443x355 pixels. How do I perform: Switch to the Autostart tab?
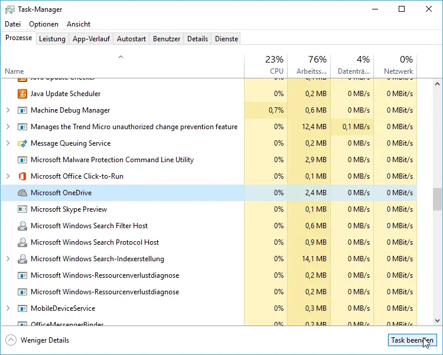pos(131,39)
